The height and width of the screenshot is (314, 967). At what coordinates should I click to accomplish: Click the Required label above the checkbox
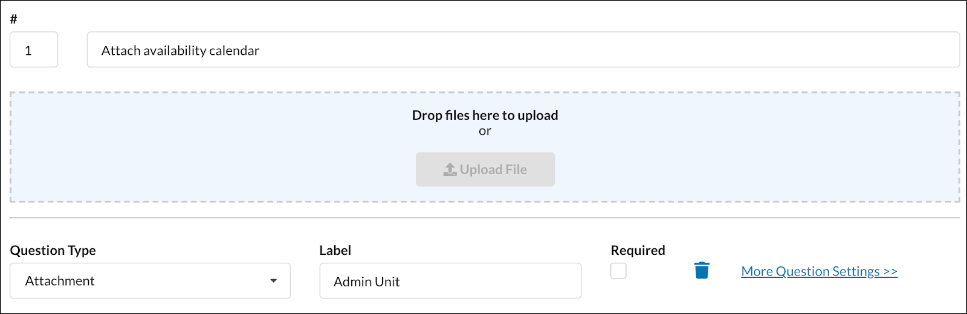pyautogui.click(x=638, y=250)
